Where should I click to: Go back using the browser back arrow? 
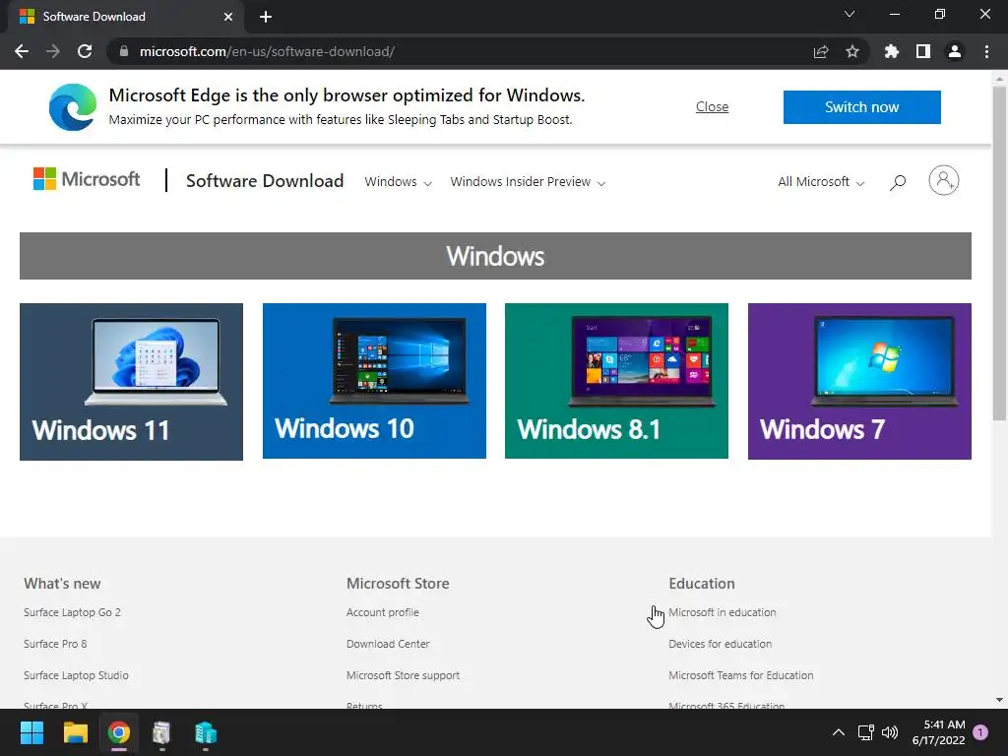click(x=22, y=51)
